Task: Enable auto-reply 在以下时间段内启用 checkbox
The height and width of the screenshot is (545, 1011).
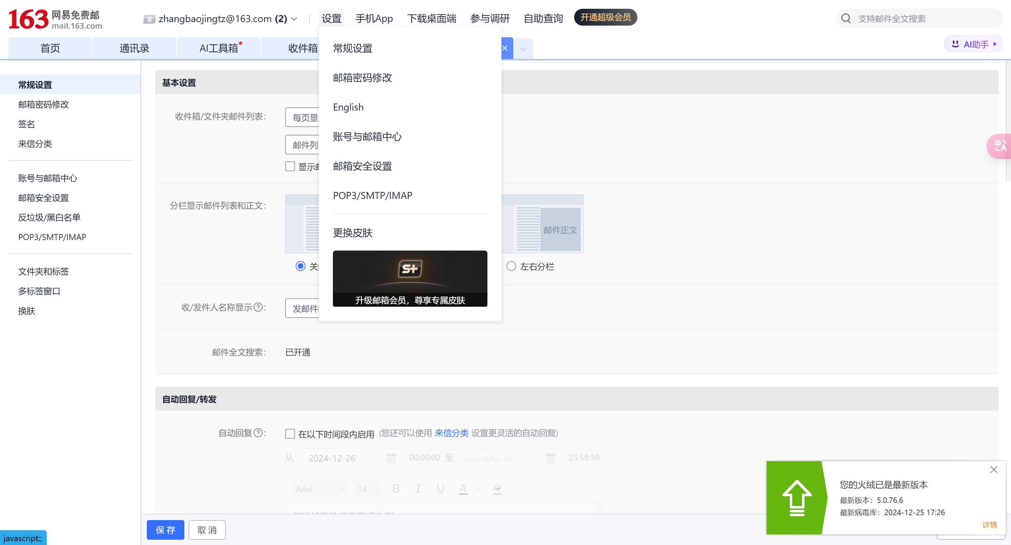Action: [290, 433]
